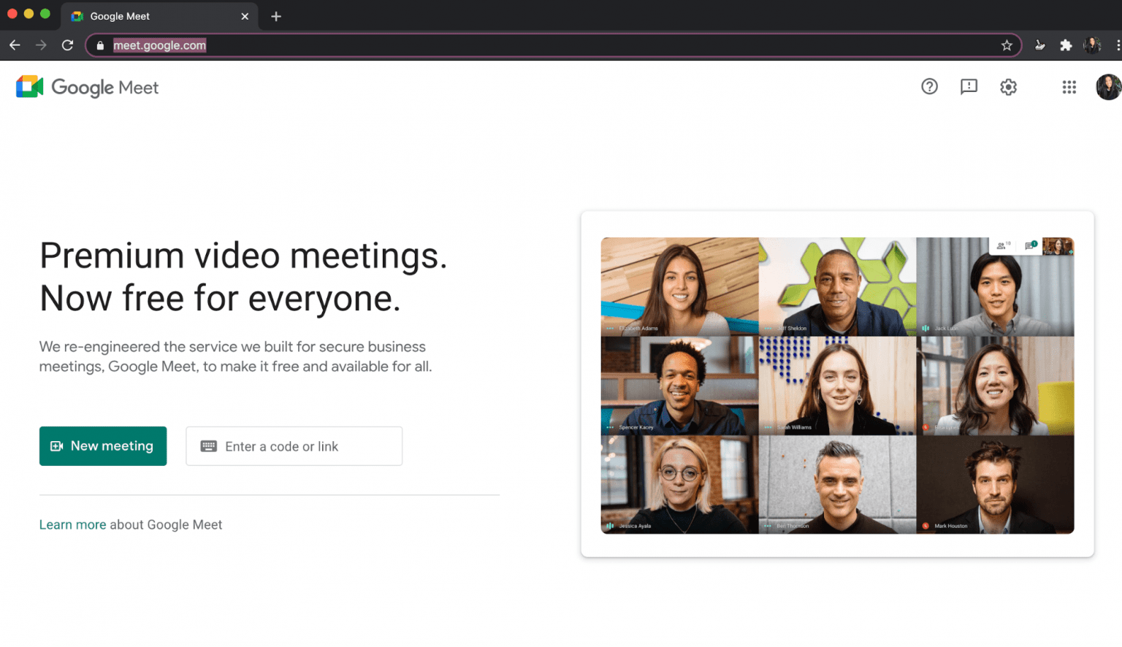This screenshot has height=647, width=1122.
Task: Click the browser profile avatar next to extensions
Action: click(x=1093, y=45)
